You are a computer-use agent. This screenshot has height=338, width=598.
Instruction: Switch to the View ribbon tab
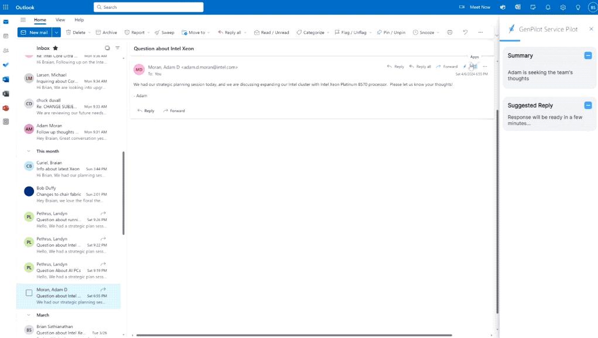click(60, 20)
